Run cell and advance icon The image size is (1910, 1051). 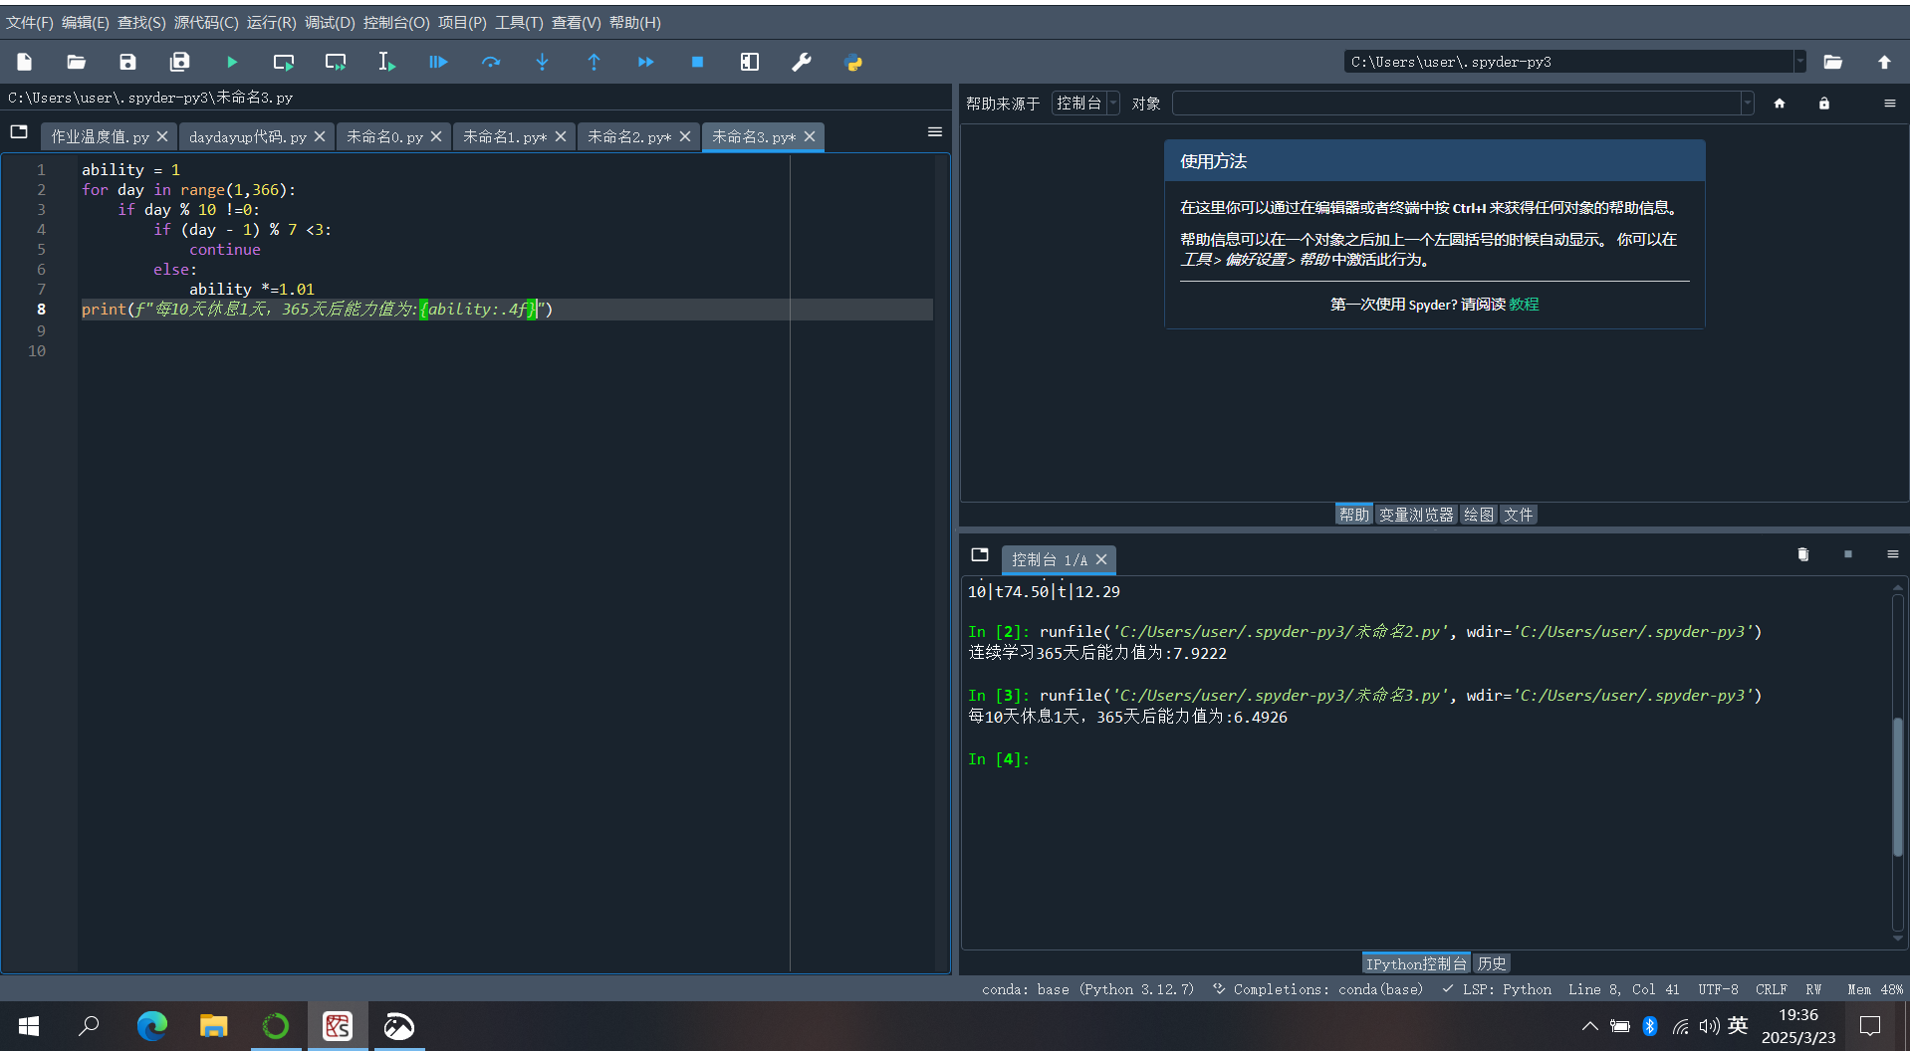pos(336,62)
